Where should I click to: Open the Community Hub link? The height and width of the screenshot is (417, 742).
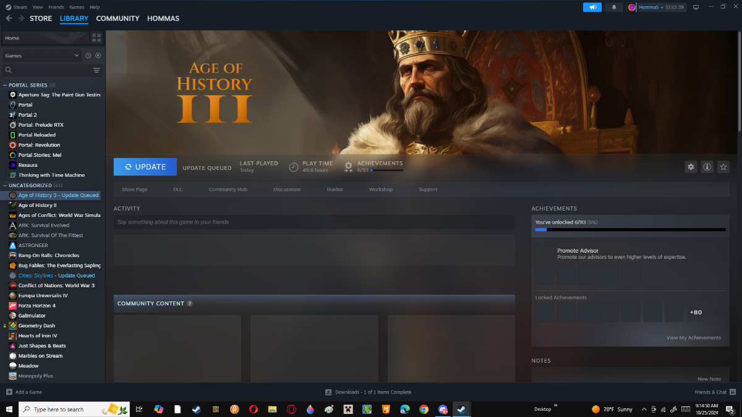(228, 190)
